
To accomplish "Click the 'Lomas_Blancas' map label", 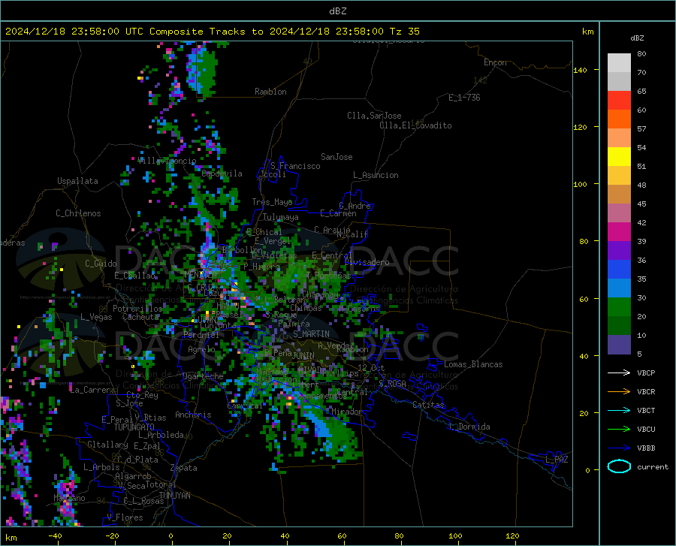I will [473, 364].
